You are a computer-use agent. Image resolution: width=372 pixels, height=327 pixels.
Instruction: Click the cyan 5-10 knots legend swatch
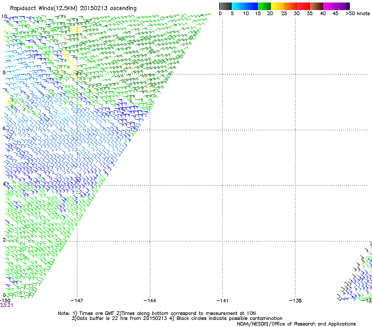click(x=238, y=6)
